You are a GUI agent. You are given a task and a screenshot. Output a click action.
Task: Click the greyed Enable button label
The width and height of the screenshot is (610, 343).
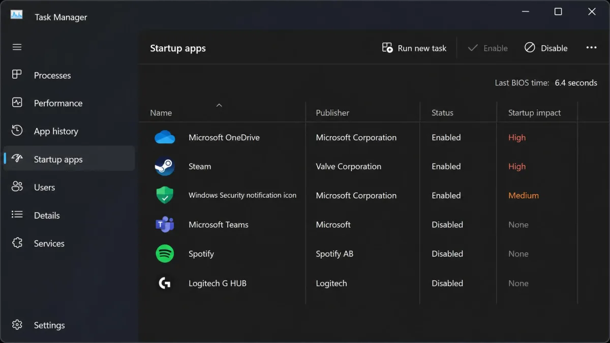tap(496, 48)
